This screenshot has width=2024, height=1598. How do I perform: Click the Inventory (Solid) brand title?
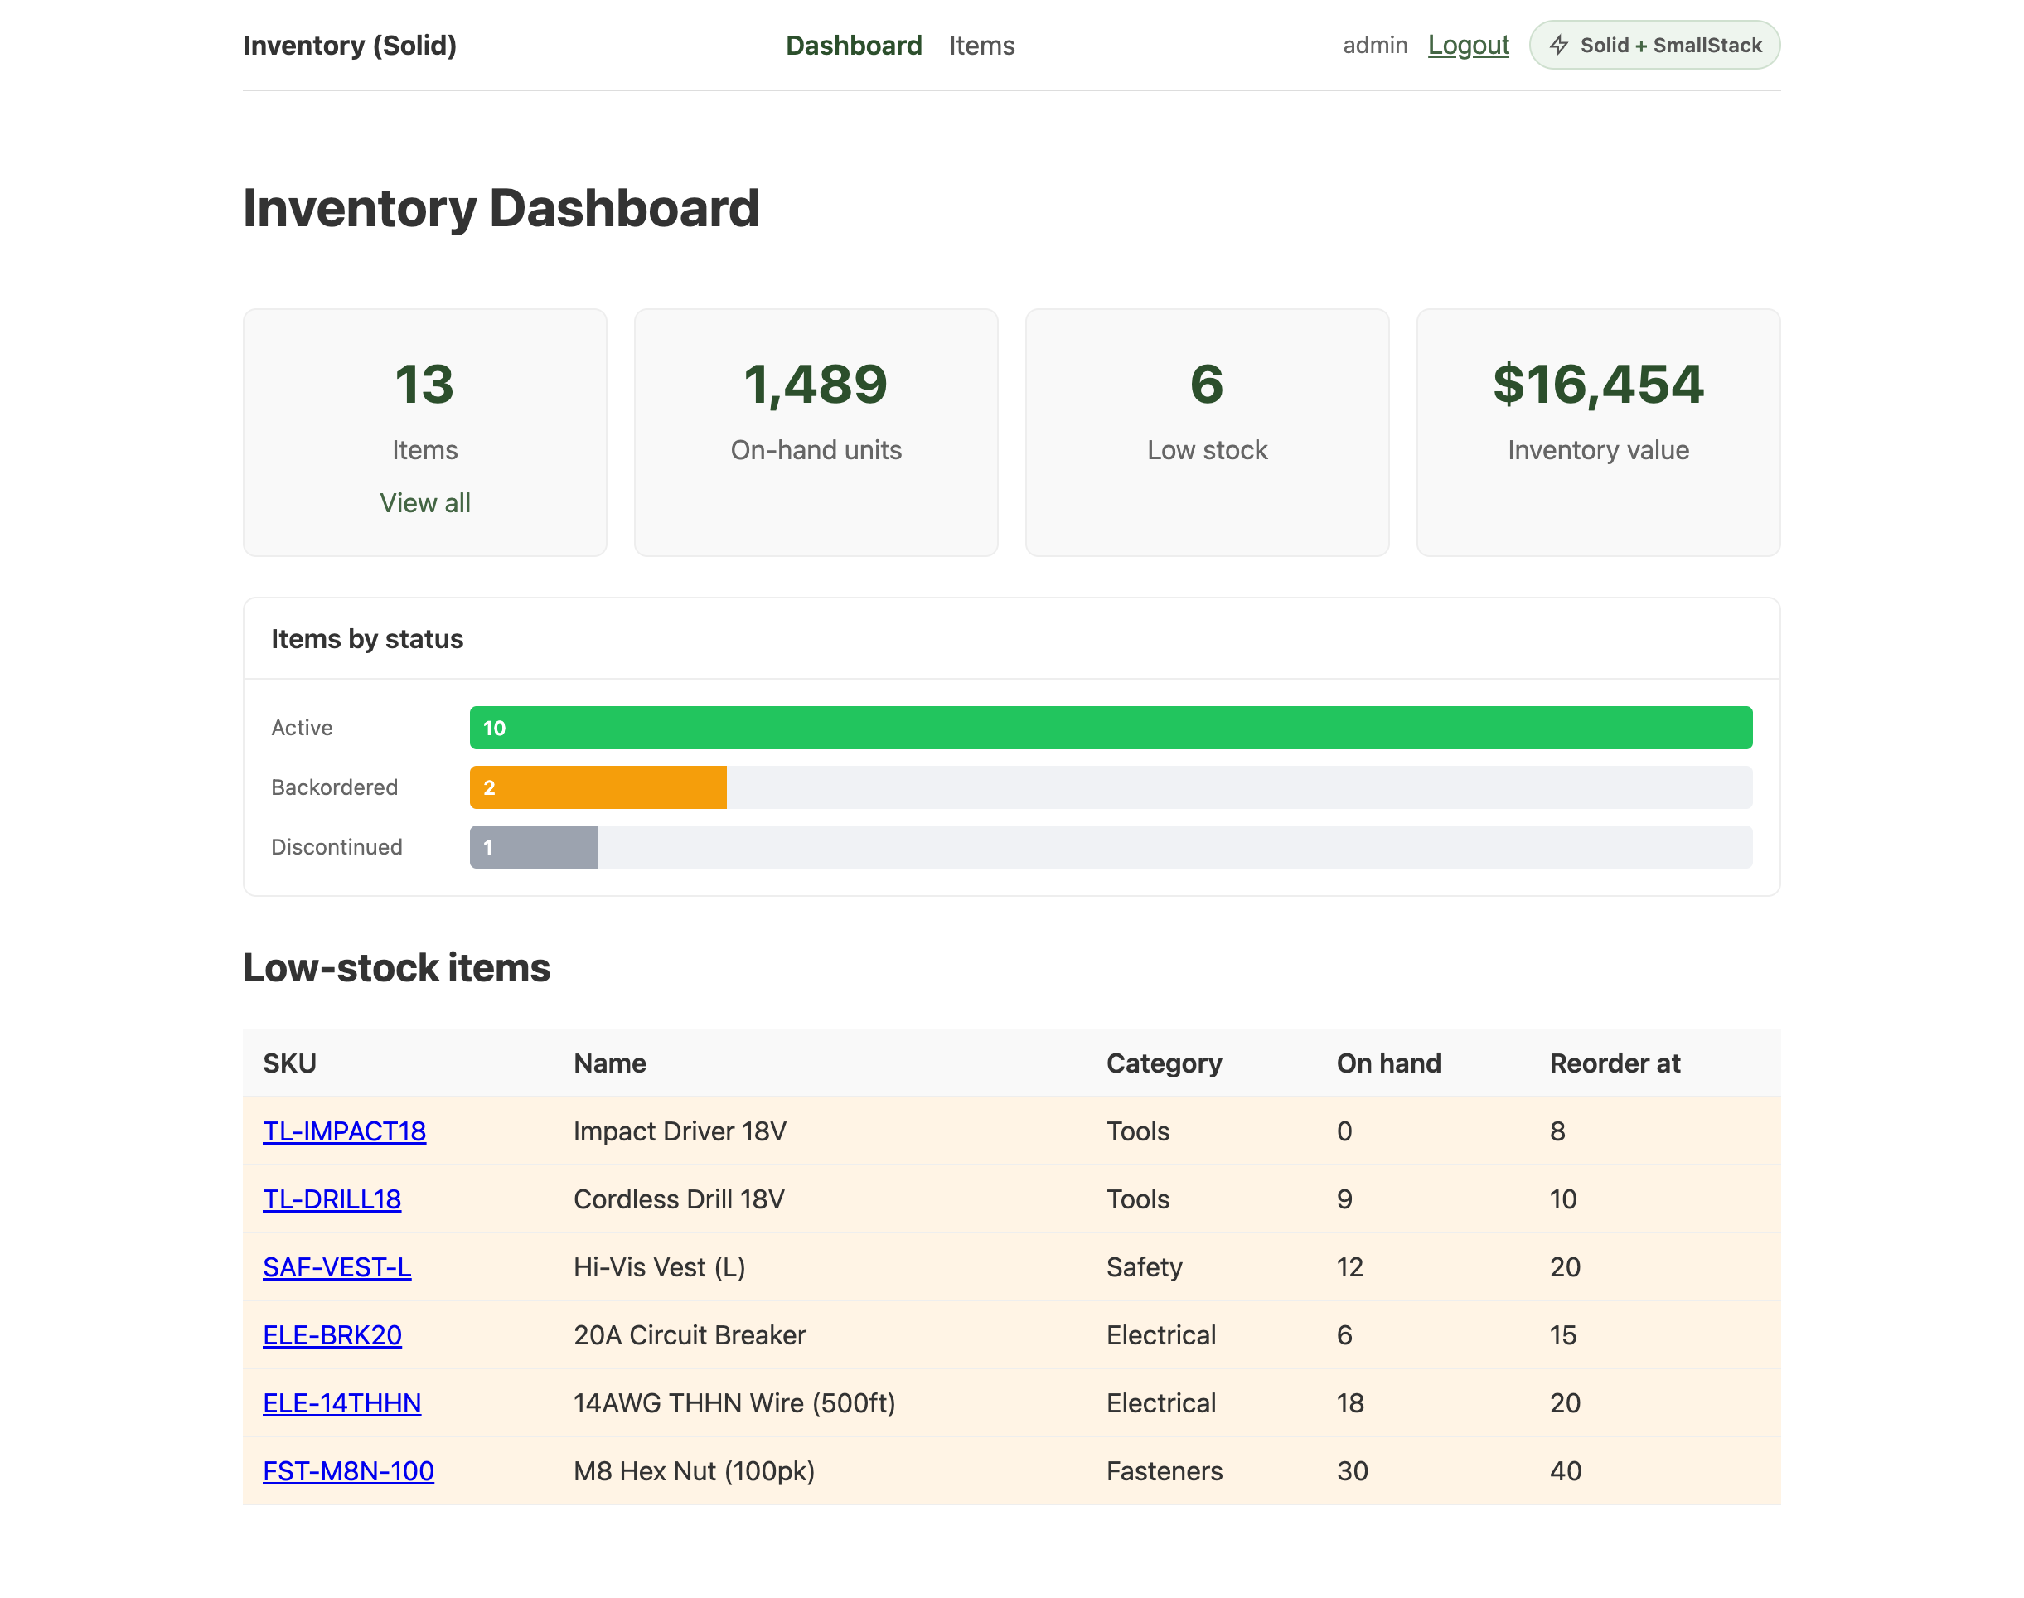click(350, 45)
